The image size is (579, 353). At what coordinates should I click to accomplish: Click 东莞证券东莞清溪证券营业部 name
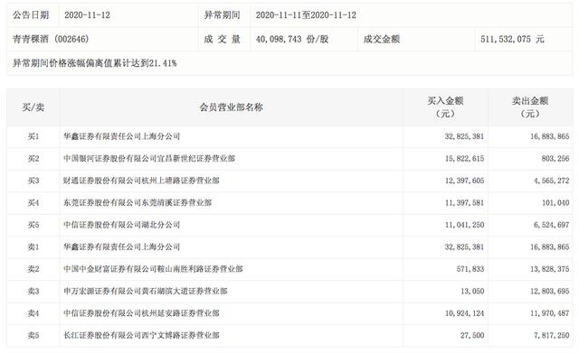pyautogui.click(x=138, y=202)
